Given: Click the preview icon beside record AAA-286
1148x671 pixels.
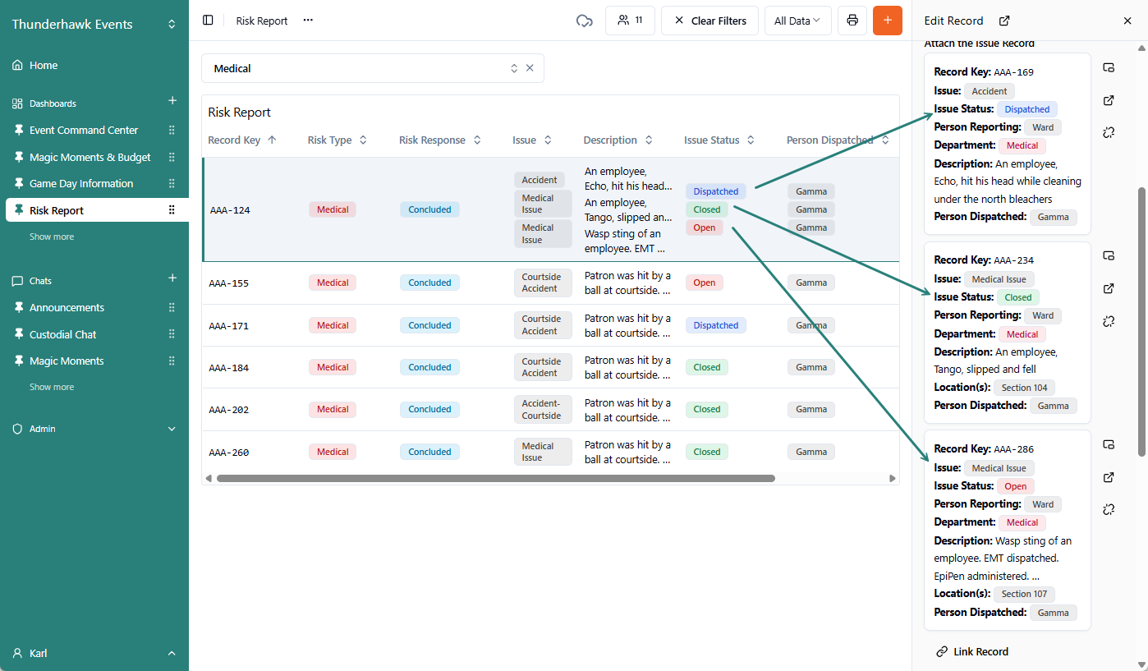Looking at the screenshot, I should click(1109, 445).
